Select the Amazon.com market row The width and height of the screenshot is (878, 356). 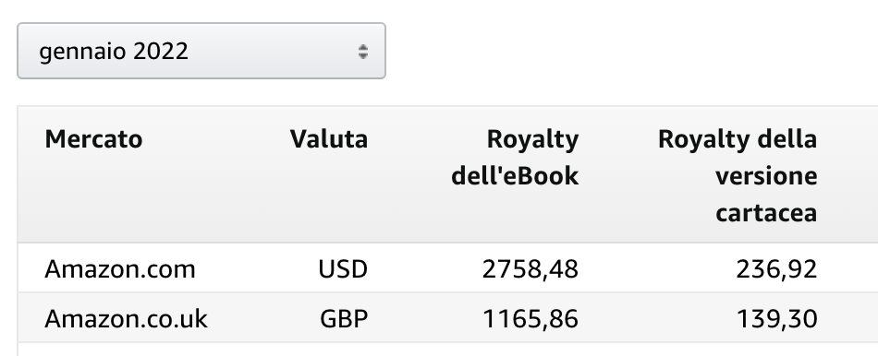click(448, 268)
